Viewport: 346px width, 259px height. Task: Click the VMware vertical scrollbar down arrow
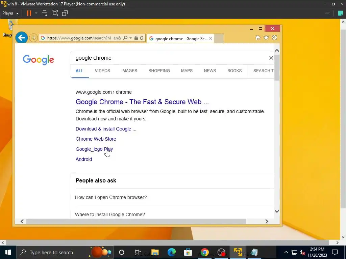pos(343,237)
